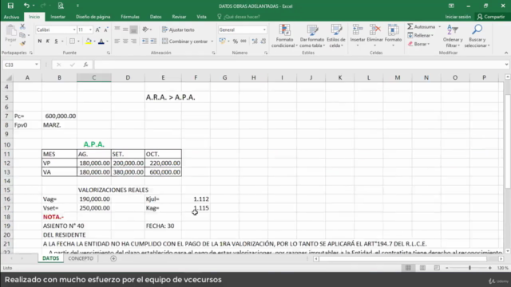This screenshot has height=287, width=511.
Task: Click the Name Box showing C33
Action: [x=21, y=65]
